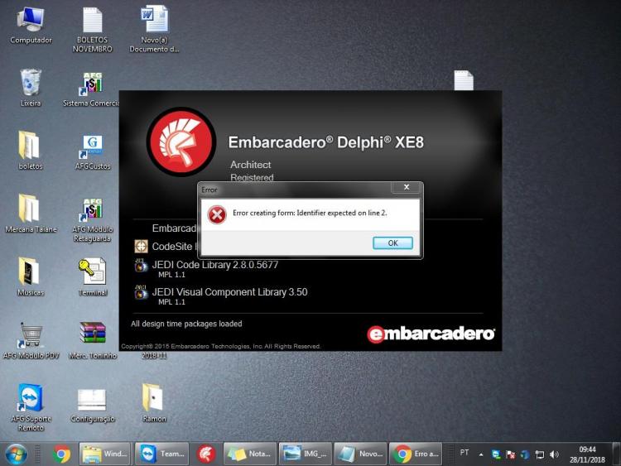
Task: Switch to the Wind... Explorer taskbar window
Action: point(104,454)
